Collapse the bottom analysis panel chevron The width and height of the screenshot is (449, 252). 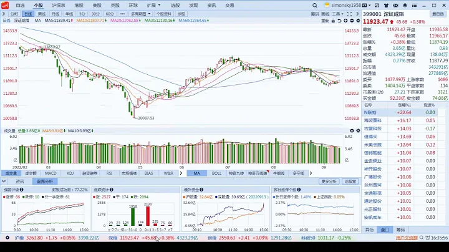tap(4, 182)
